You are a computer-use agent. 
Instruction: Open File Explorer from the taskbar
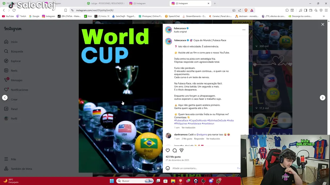[173, 181]
